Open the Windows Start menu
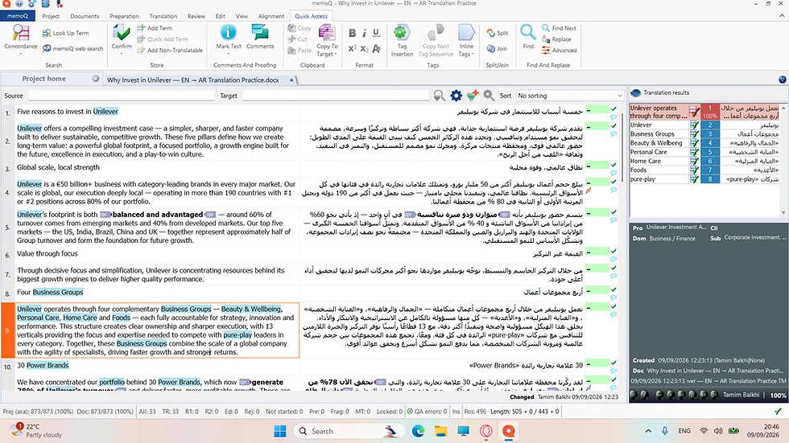This screenshot has height=443, width=789. (x=280, y=431)
